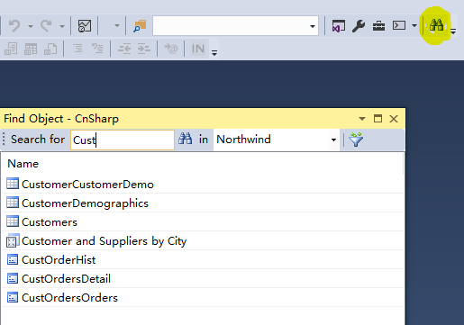Maximize the Find Object panel
The height and width of the screenshot is (325, 464).
coord(378,119)
